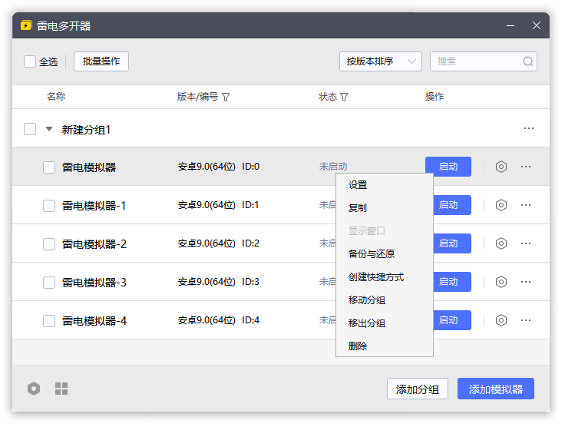The image size is (565, 427).
Task: Click the hexagon settings icon at bottom left
Action: pyautogui.click(x=34, y=389)
